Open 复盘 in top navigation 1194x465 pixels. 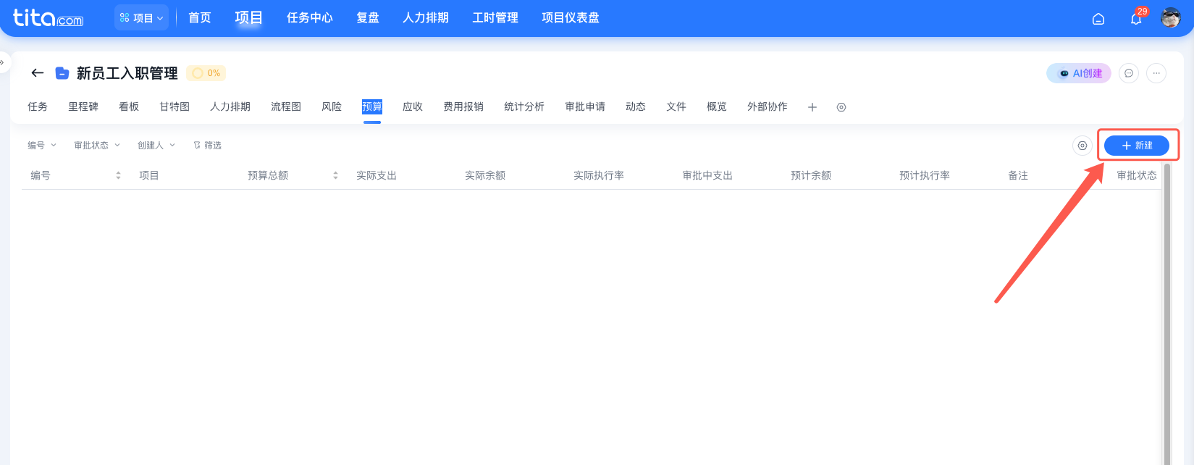[368, 17]
